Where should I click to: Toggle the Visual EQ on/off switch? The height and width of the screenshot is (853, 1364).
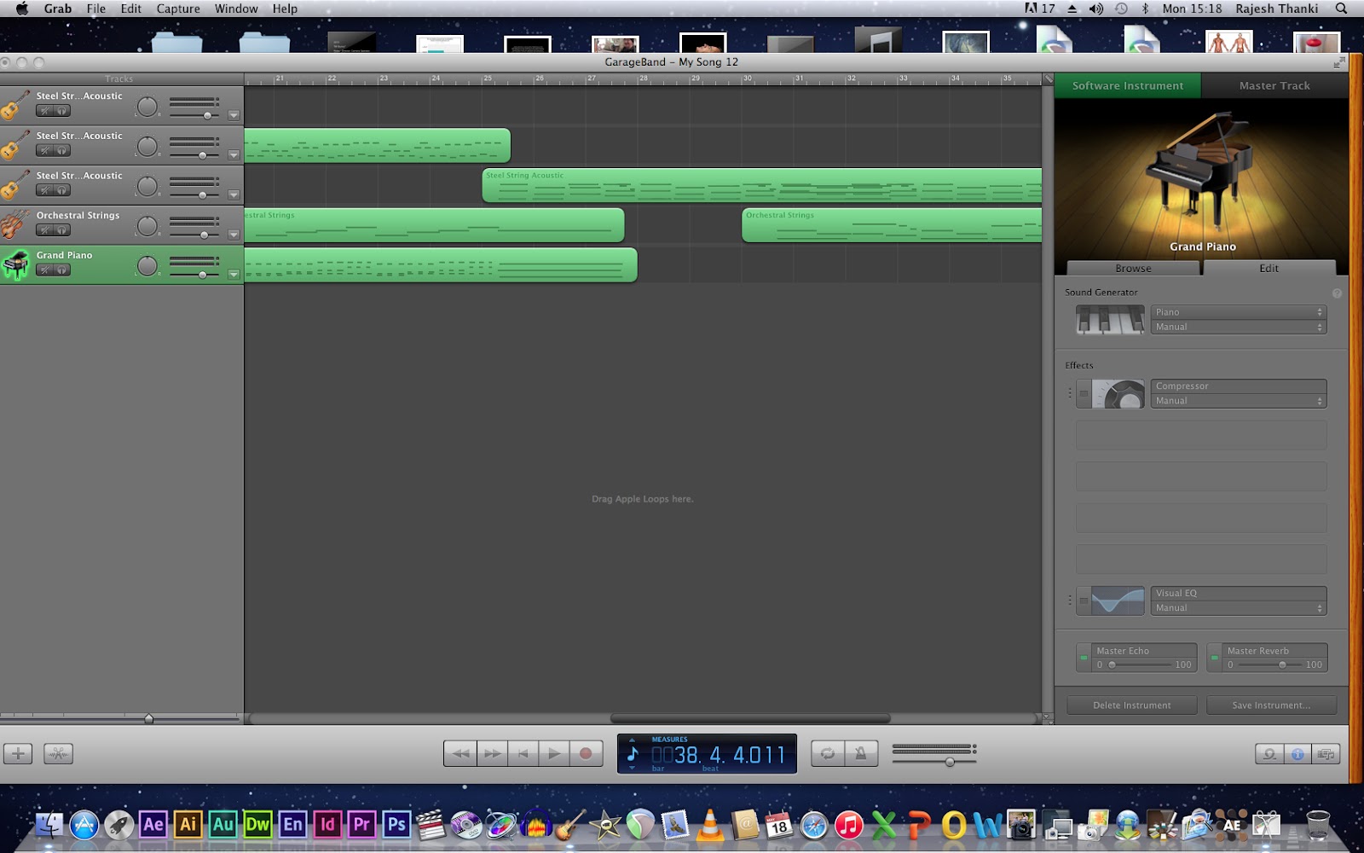point(1084,601)
